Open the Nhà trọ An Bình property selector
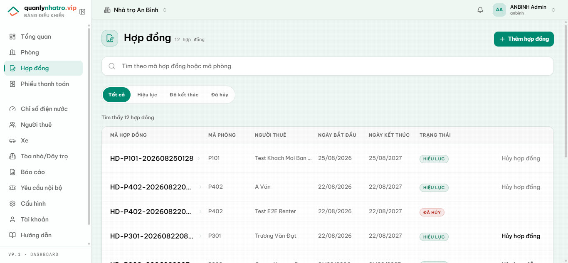The width and height of the screenshot is (568, 263). coord(135,10)
